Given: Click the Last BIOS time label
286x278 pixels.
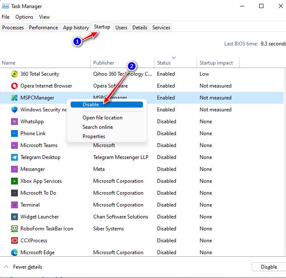Looking at the screenshot, I should click(x=241, y=44).
